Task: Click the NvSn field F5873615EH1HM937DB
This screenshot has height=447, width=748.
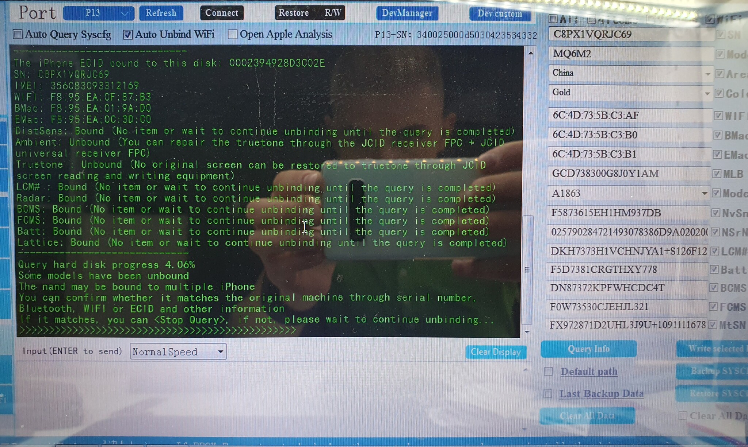Action: point(628,213)
